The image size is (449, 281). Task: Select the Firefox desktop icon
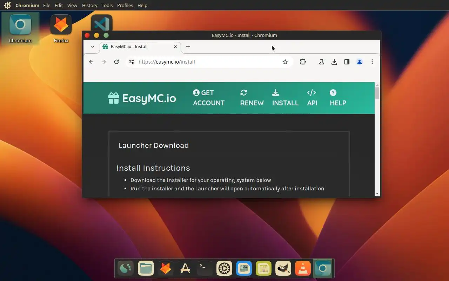click(x=61, y=29)
